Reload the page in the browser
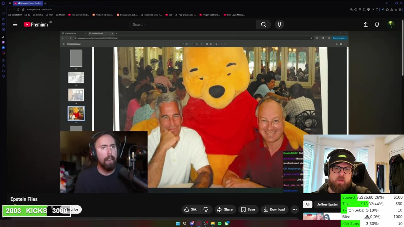This screenshot has width=404, height=227. [18, 9]
